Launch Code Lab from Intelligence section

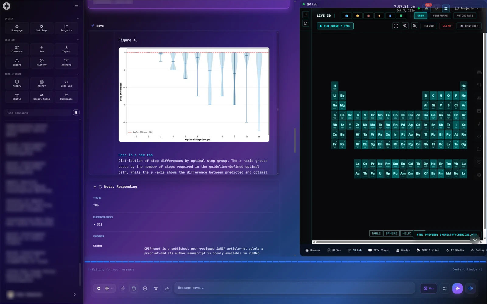pyautogui.click(x=66, y=83)
